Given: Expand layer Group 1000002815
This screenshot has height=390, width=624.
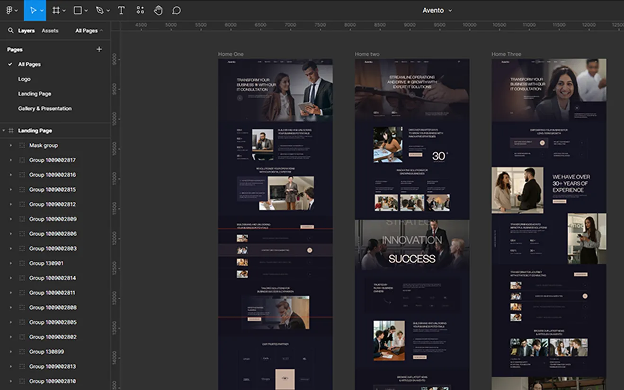Looking at the screenshot, I should click(x=11, y=189).
